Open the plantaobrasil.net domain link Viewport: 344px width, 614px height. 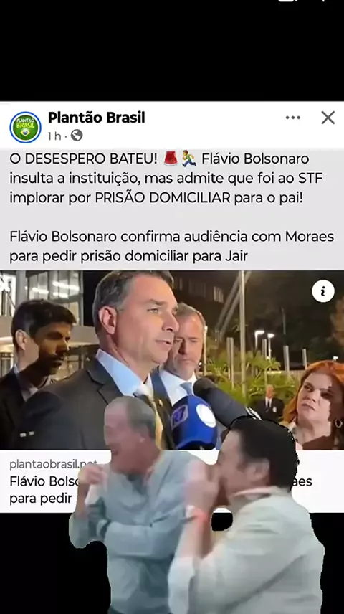(53, 464)
